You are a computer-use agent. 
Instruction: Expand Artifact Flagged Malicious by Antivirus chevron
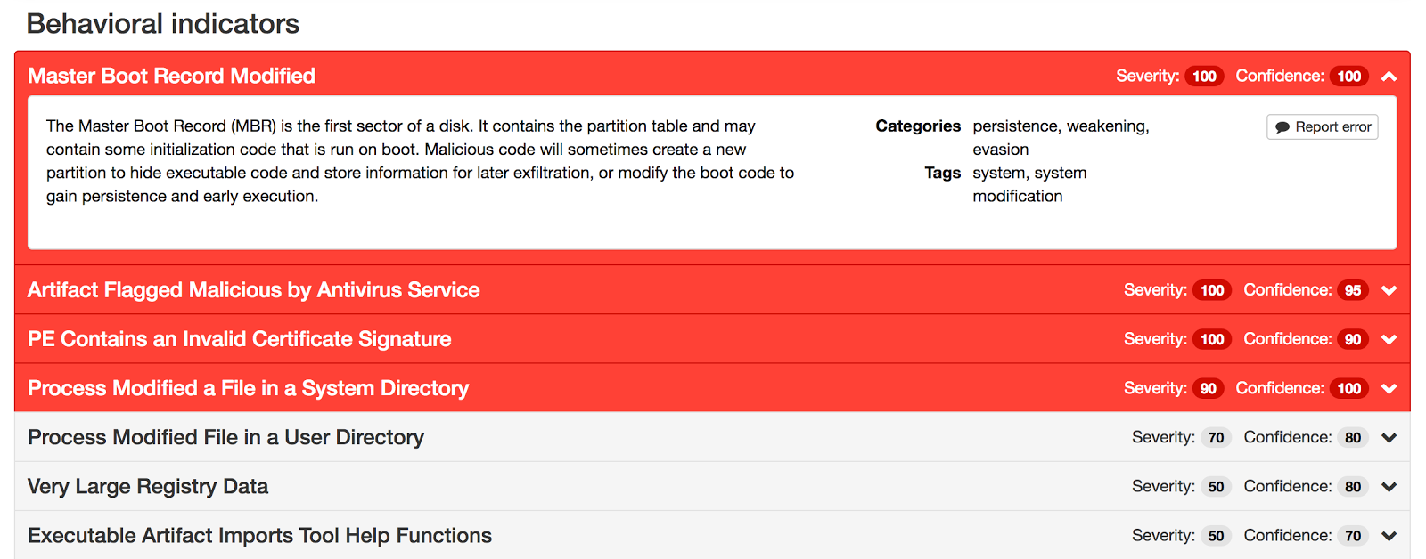(x=1389, y=290)
